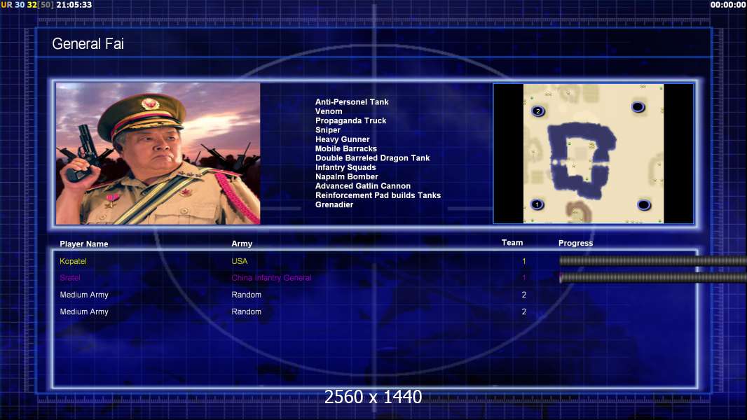Select 'Advanced Gatlin Cannon' entry

(362, 186)
